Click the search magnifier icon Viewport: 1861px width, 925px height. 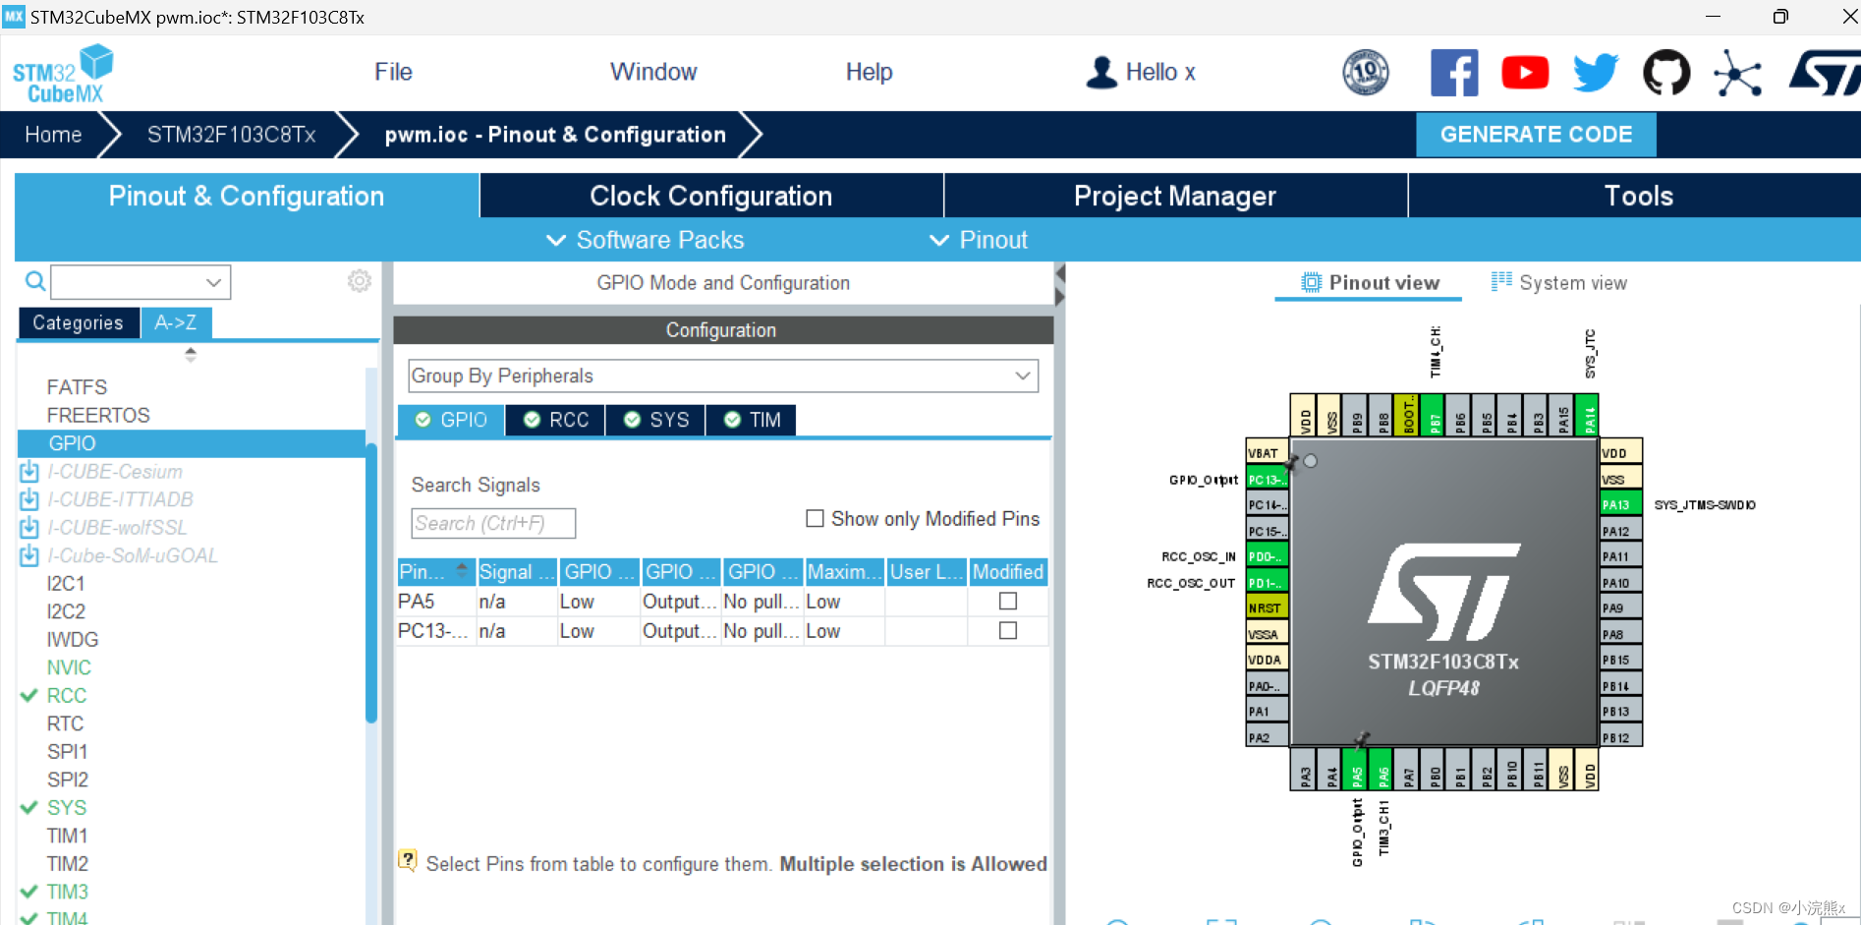pos(35,282)
